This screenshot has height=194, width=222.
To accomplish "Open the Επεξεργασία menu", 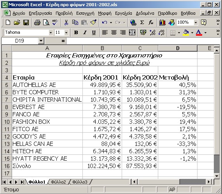I will [40, 13].
